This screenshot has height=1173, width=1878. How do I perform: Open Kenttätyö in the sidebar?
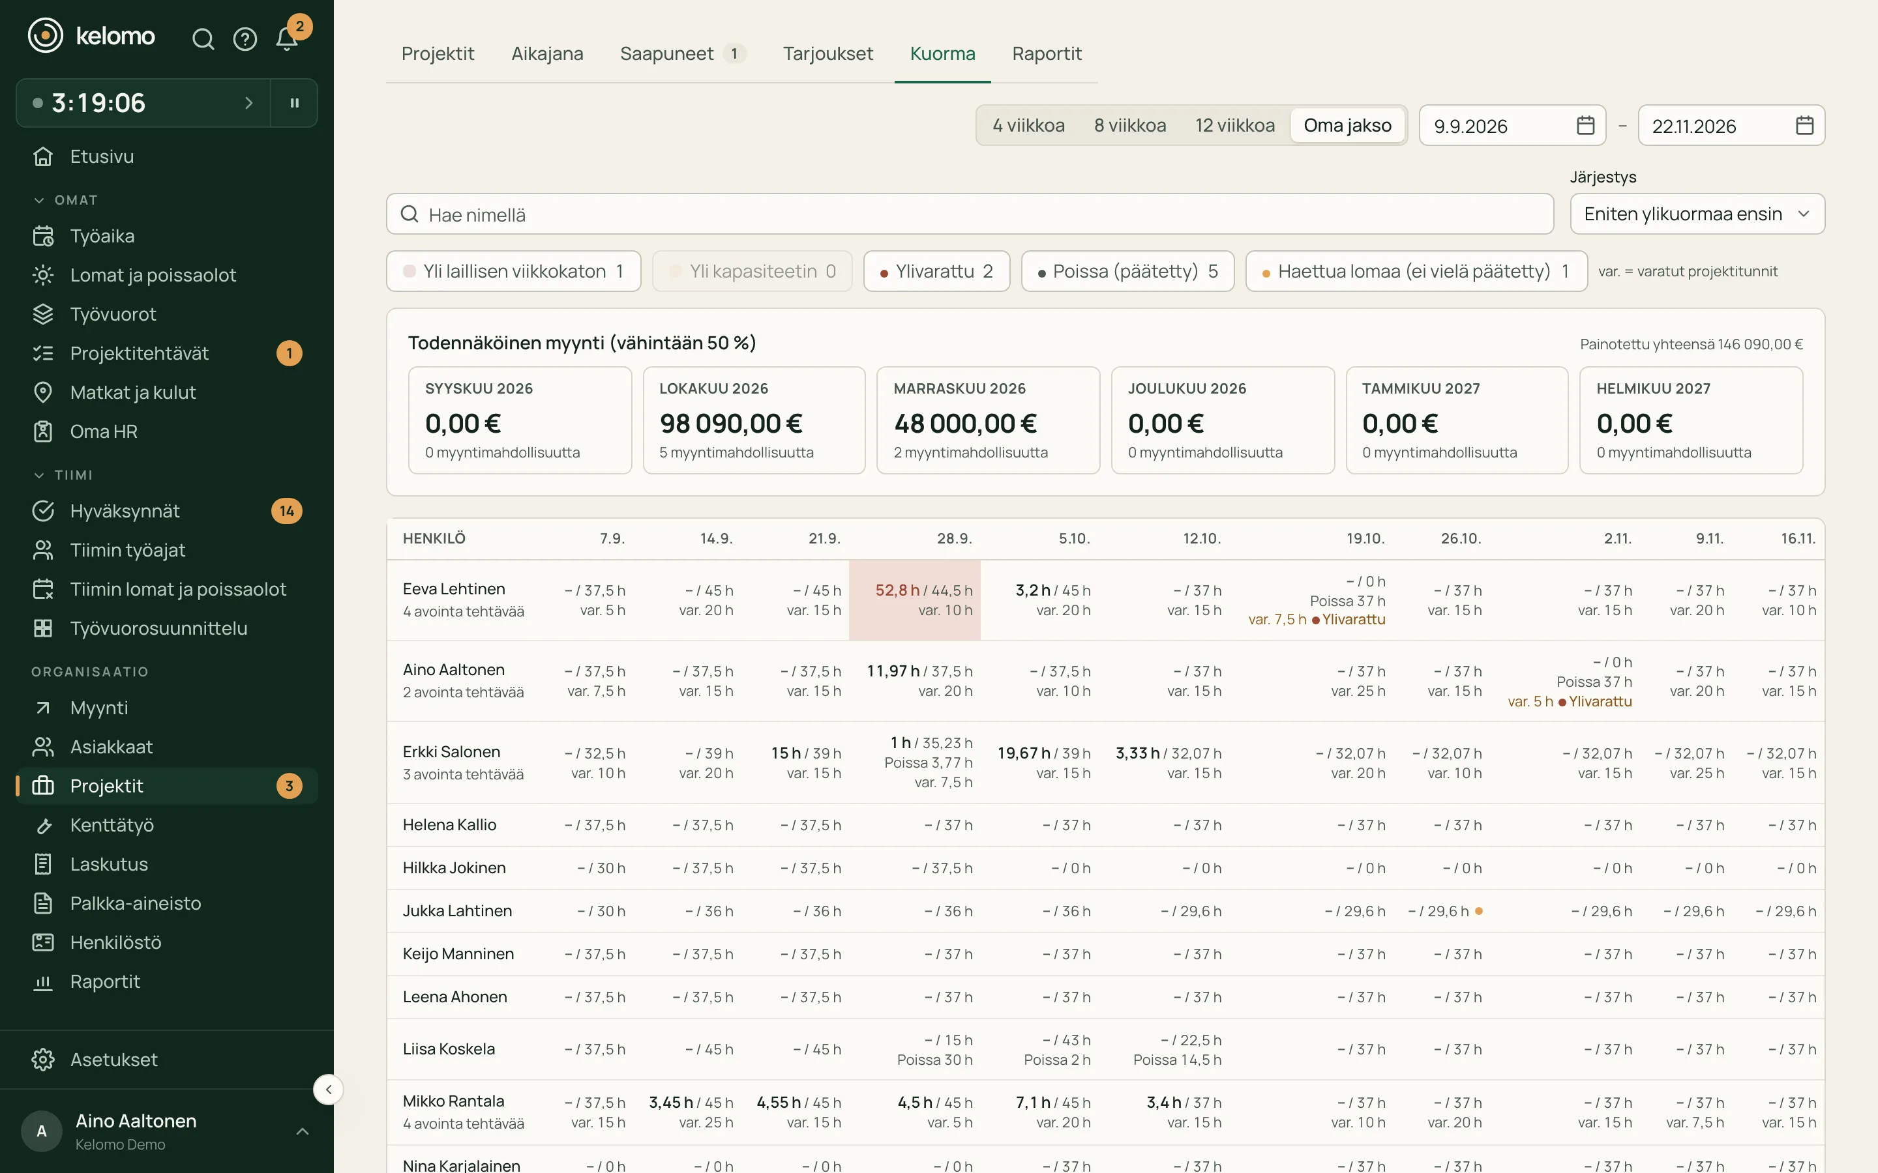[x=167, y=824]
